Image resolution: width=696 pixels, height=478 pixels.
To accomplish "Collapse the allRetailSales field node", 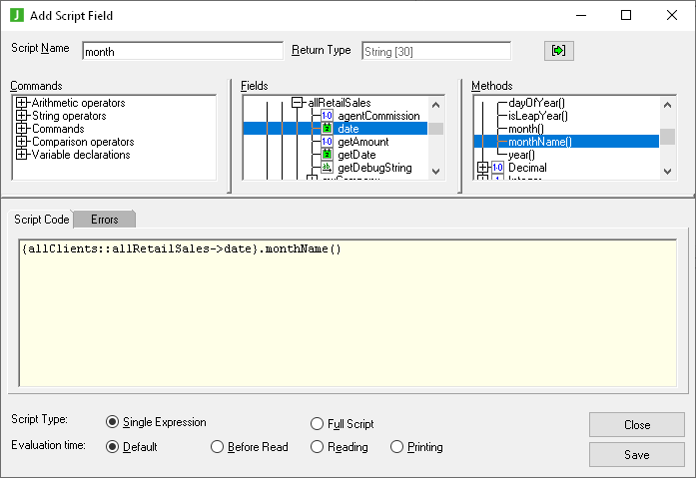I will pos(297,103).
